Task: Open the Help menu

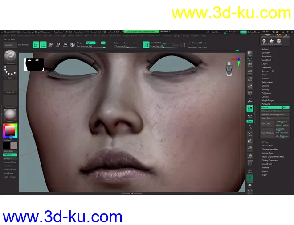Action: 204,36
